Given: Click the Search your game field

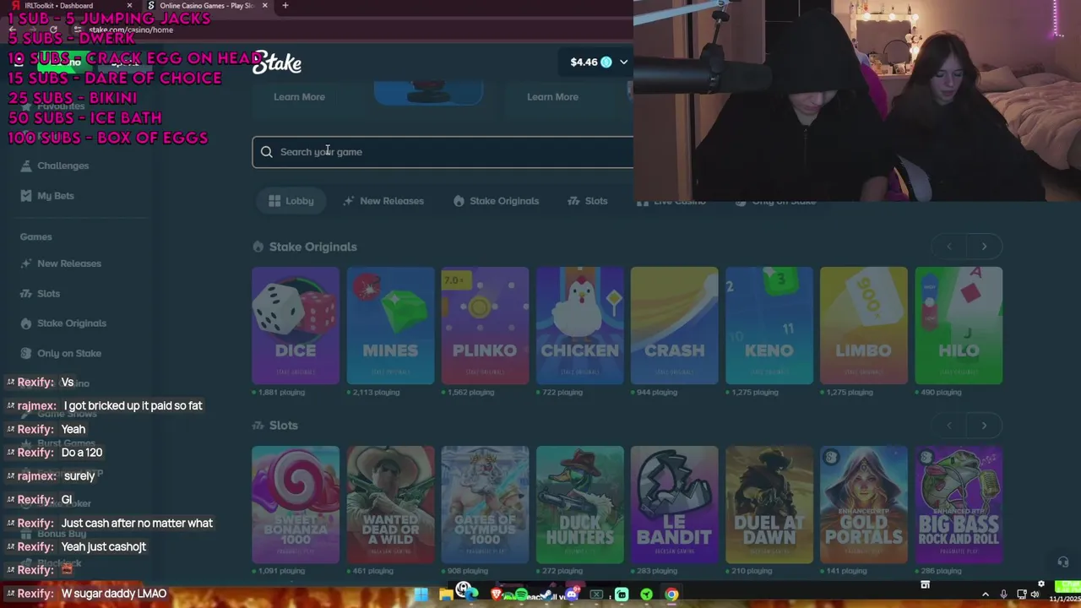Looking at the screenshot, I should pos(443,152).
